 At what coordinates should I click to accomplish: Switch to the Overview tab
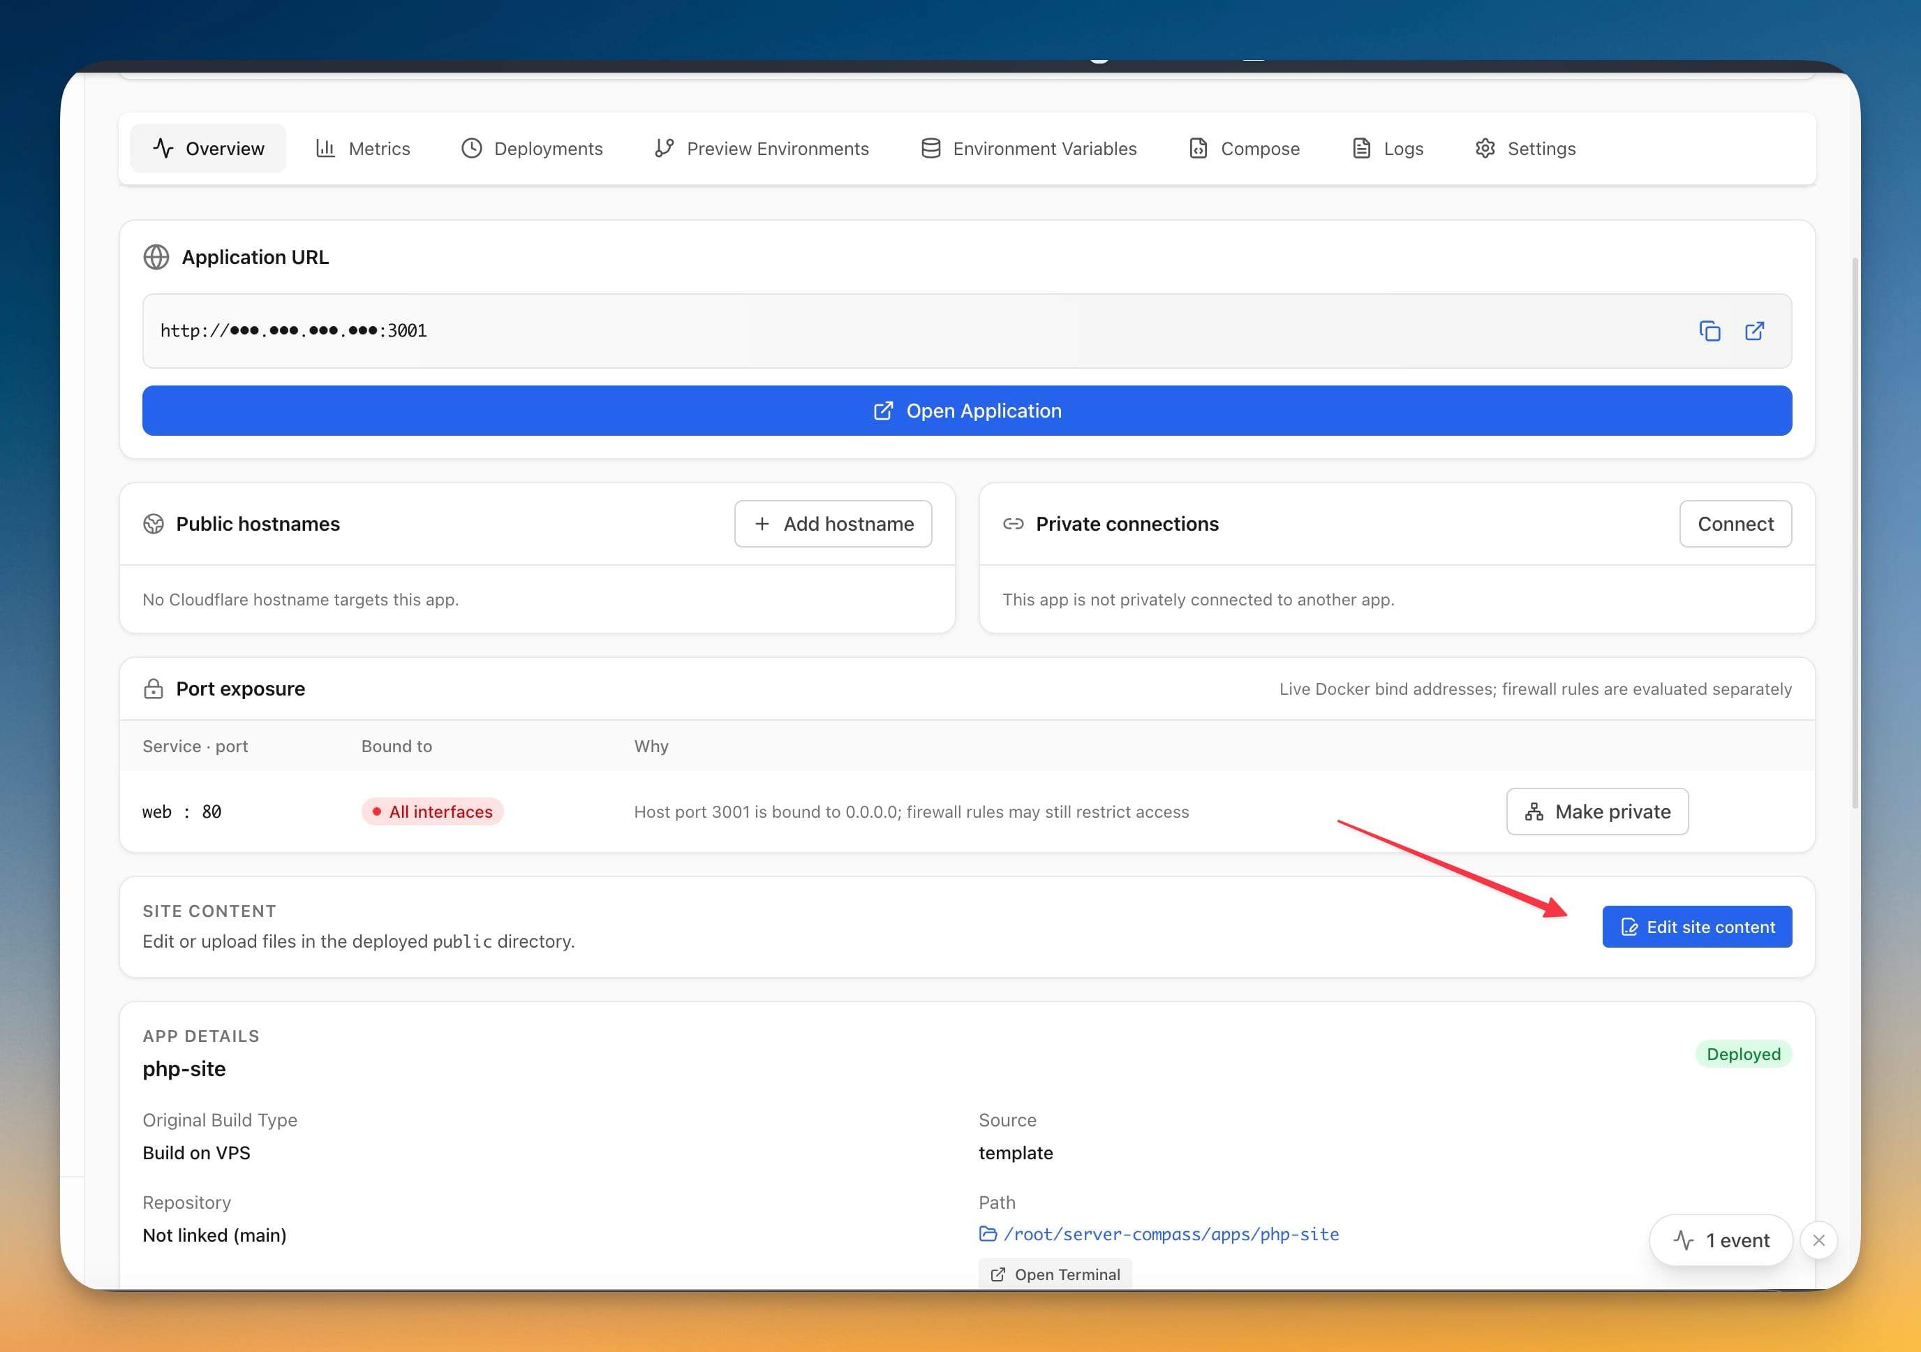pos(208,149)
